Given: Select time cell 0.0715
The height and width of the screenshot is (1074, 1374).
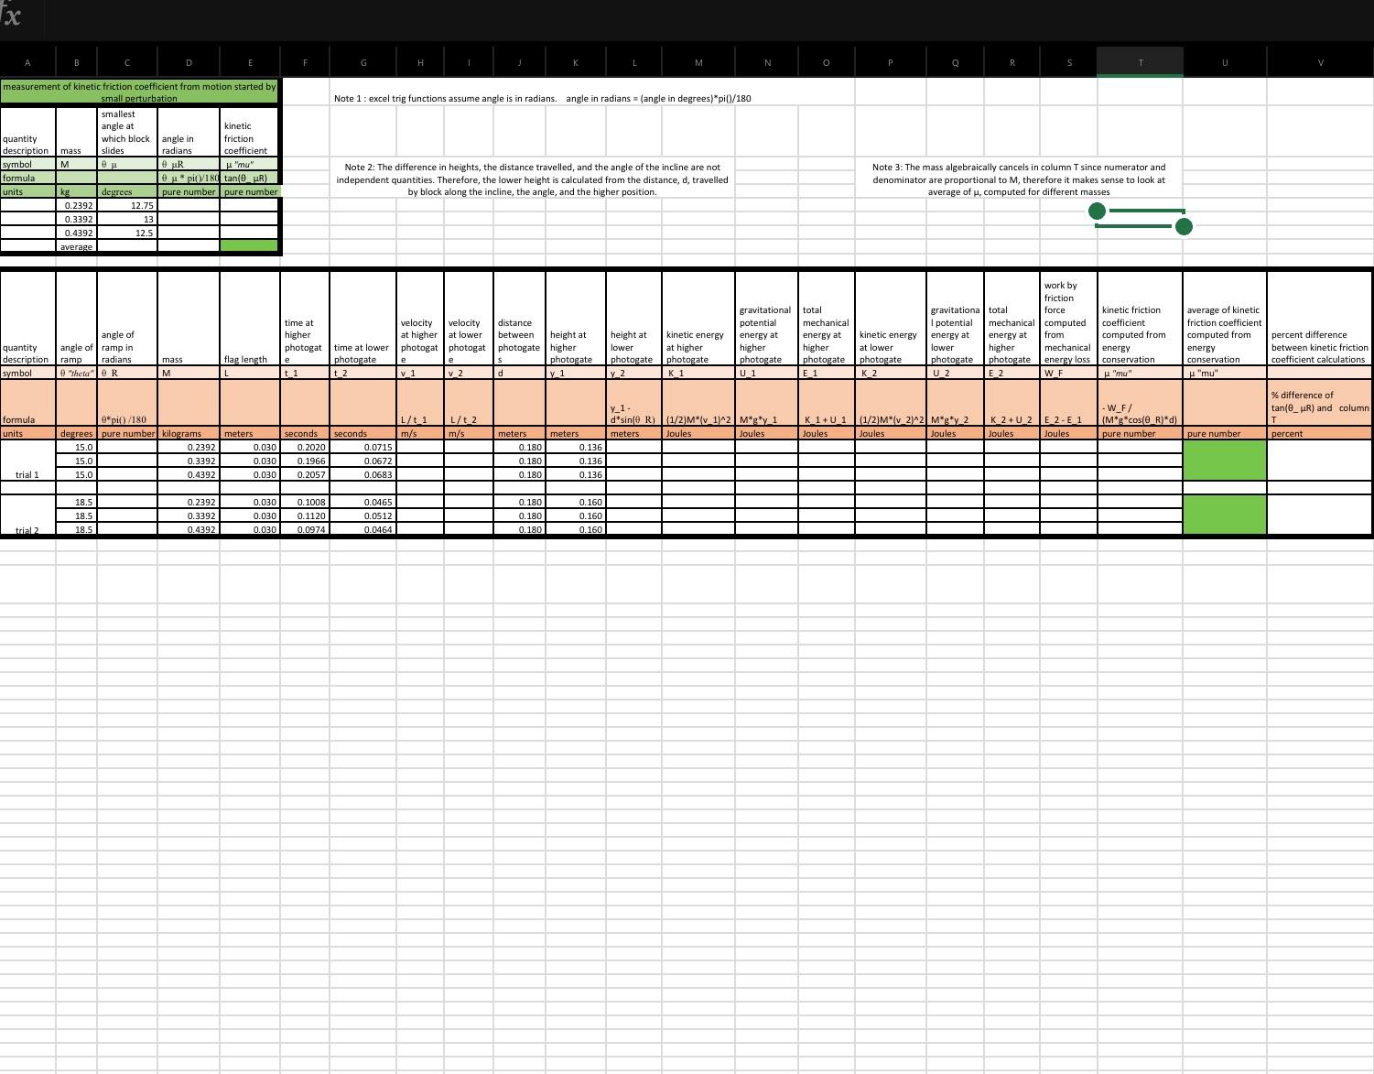Looking at the screenshot, I should tap(362, 447).
